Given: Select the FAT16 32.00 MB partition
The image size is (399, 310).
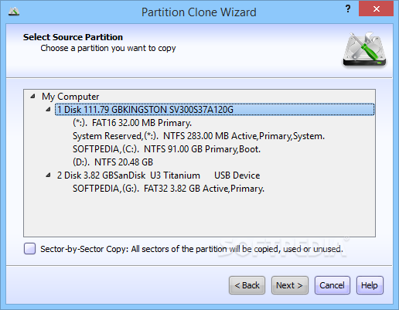Looking at the screenshot, I should click(x=132, y=123).
